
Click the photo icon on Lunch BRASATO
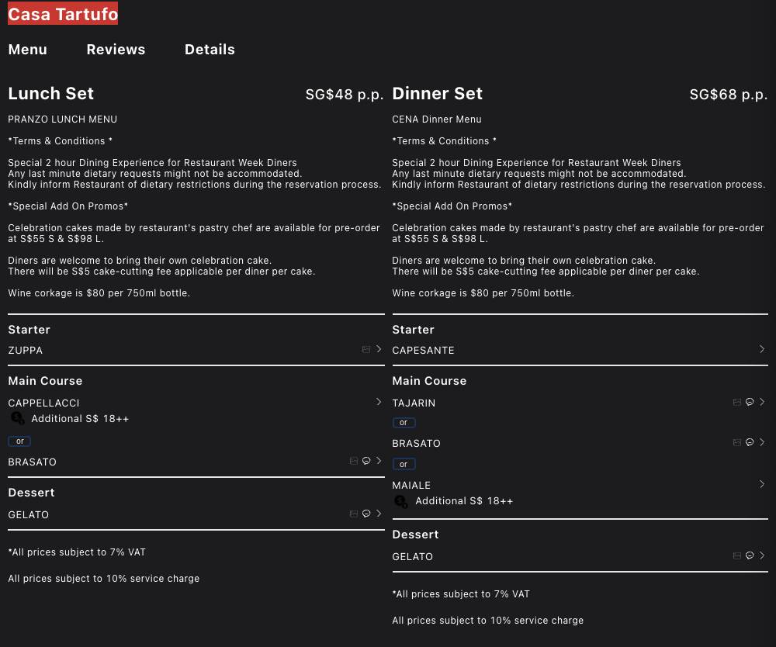click(x=354, y=461)
